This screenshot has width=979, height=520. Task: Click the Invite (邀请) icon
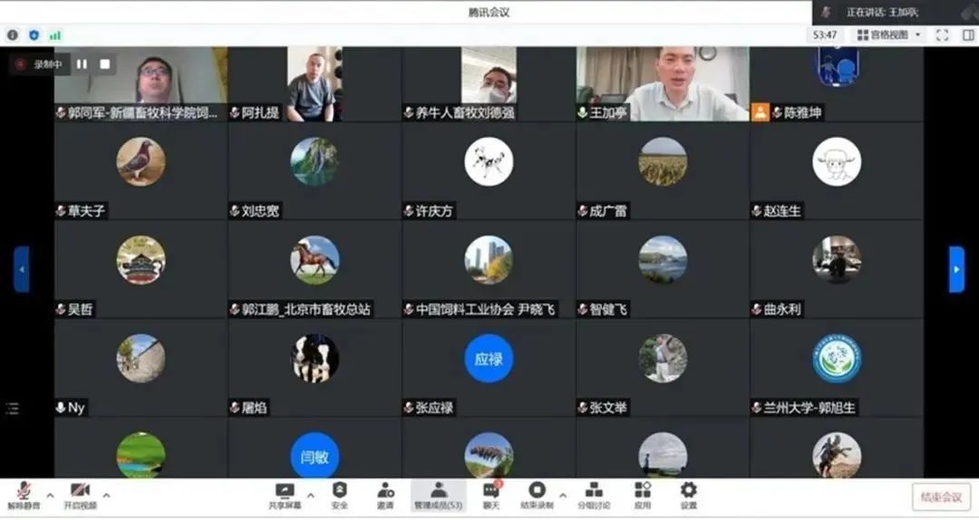(385, 494)
